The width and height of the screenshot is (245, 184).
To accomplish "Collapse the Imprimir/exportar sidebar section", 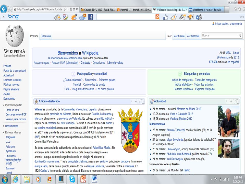I will click(3, 105).
